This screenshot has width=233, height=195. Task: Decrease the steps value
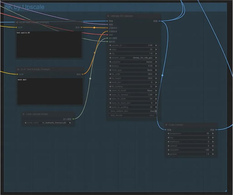click(x=110, y=49)
